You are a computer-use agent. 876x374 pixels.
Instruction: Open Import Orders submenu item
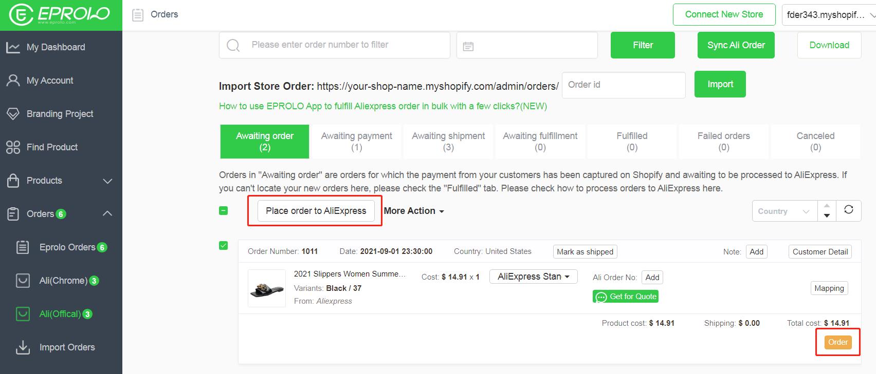click(x=67, y=347)
